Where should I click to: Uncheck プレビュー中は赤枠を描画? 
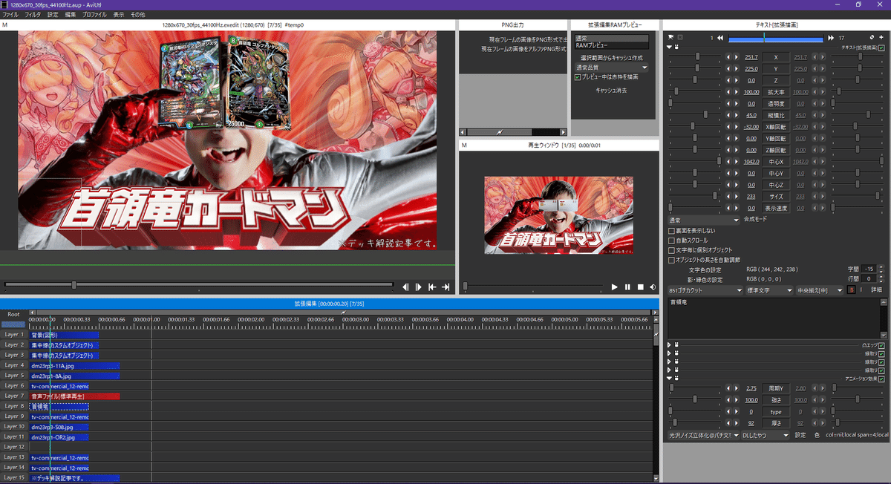click(x=578, y=76)
